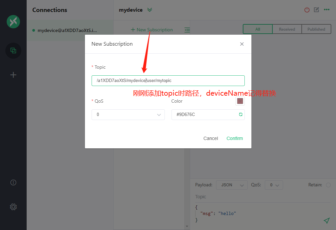
Task: Click the red disconnect power icon
Action: point(307,10)
